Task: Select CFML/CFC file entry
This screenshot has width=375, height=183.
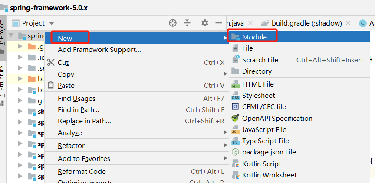Action: coord(299,107)
